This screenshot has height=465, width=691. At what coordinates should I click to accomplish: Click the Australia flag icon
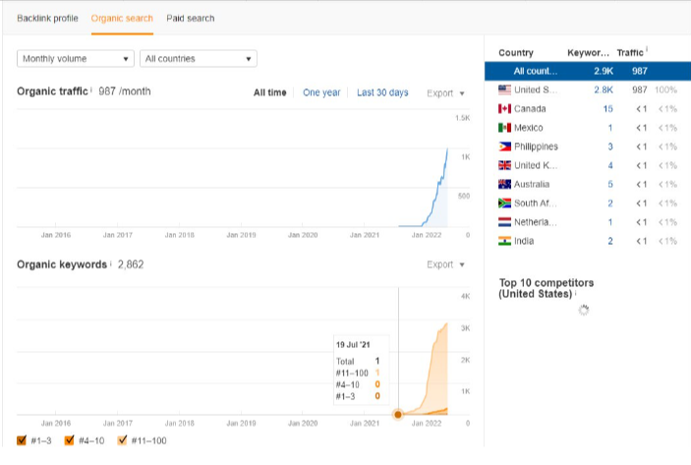505,185
